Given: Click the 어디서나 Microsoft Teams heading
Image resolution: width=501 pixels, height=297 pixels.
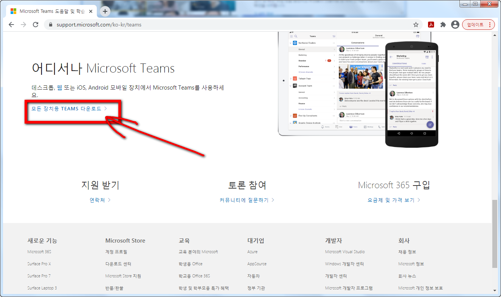Looking at the screenshot, I should (103, 68).
